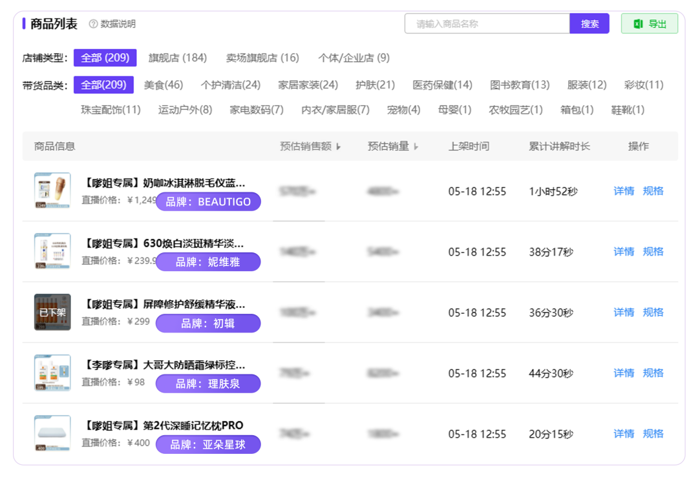This screenshot has height=481, width=698.
Task: Filter by category 家电数码(7)
Action: pyautogui.click(x=257, y=110)
